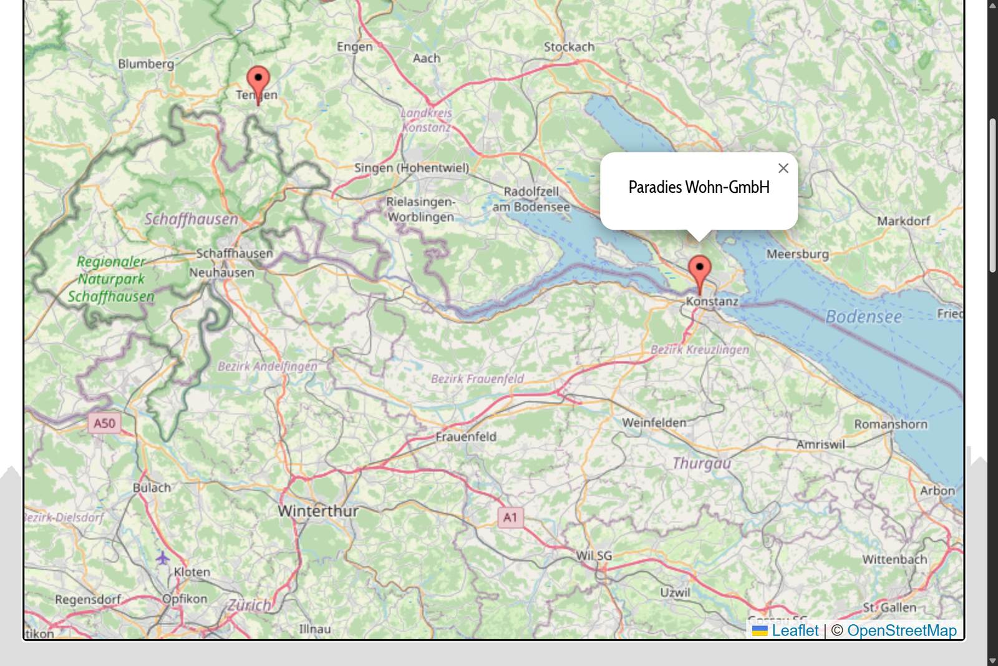Click the Romanshorn label on the map
The height and width of the screenshot is (666, 998).
click(x=890, y=424)
